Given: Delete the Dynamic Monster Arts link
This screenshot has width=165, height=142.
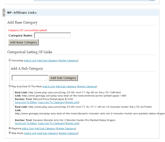Looking at the screenshot, I should point(72,123).
